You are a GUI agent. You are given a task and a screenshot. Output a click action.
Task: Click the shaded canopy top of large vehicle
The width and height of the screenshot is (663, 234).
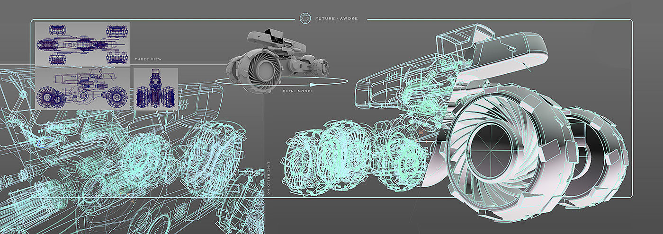point(511,47)
